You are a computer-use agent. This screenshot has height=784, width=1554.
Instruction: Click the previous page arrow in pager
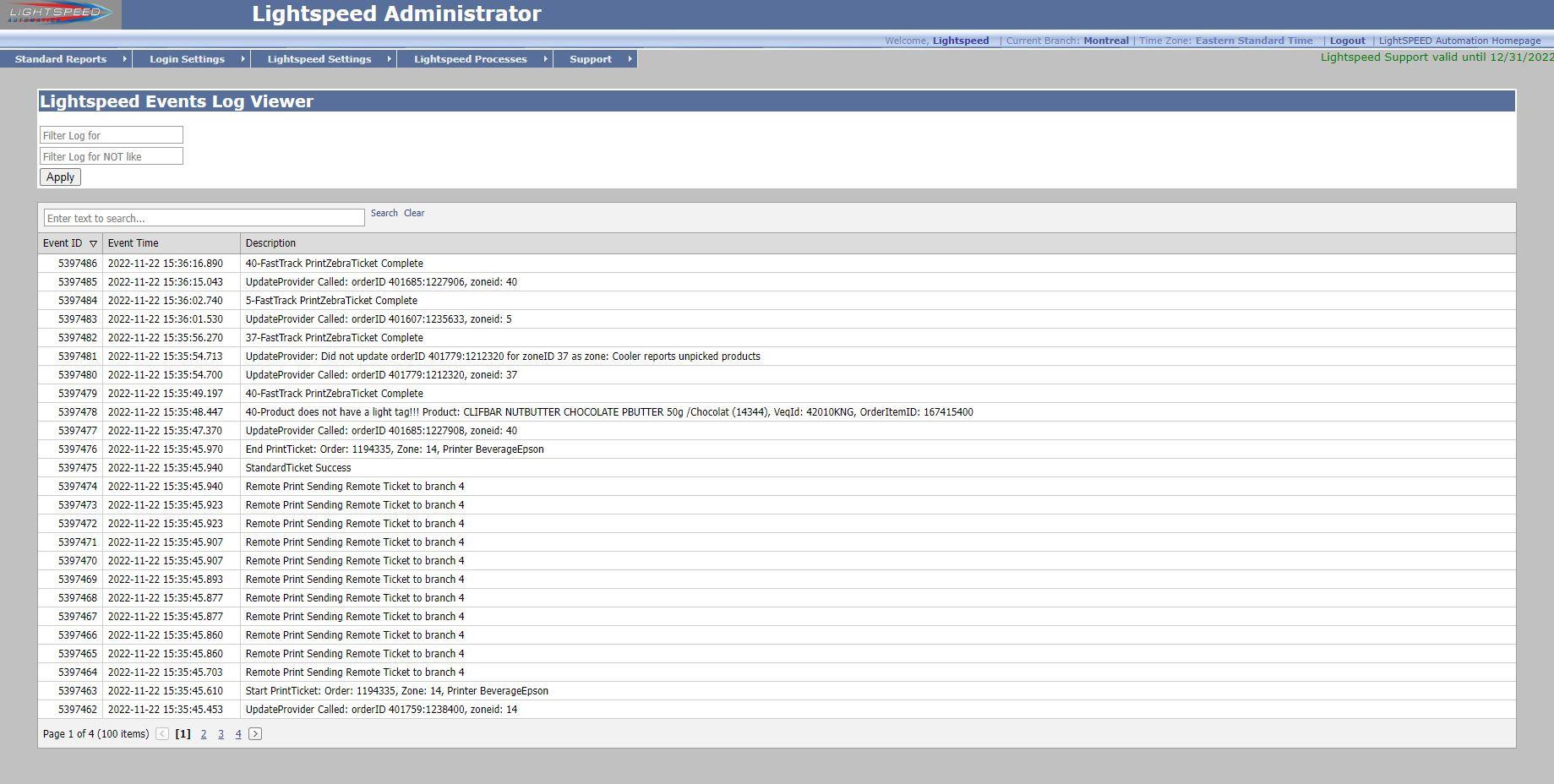click(162, 734)
